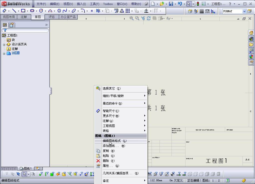
Task: Switch to PropertyManager tab icon
Action: 12,25
